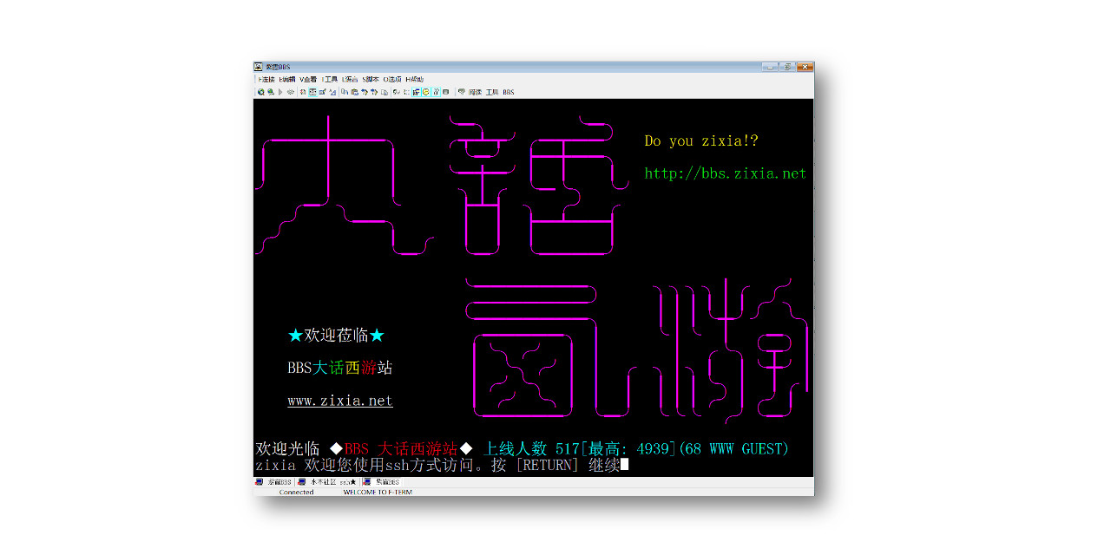Click the first globe connect icon in toolbar
The width and height of the screenshot is (1111, 555).
pyautogui.click(x=261, y=92)
